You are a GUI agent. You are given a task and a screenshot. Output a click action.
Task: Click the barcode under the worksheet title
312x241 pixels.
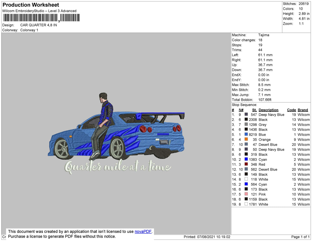[x=42, y=18]
